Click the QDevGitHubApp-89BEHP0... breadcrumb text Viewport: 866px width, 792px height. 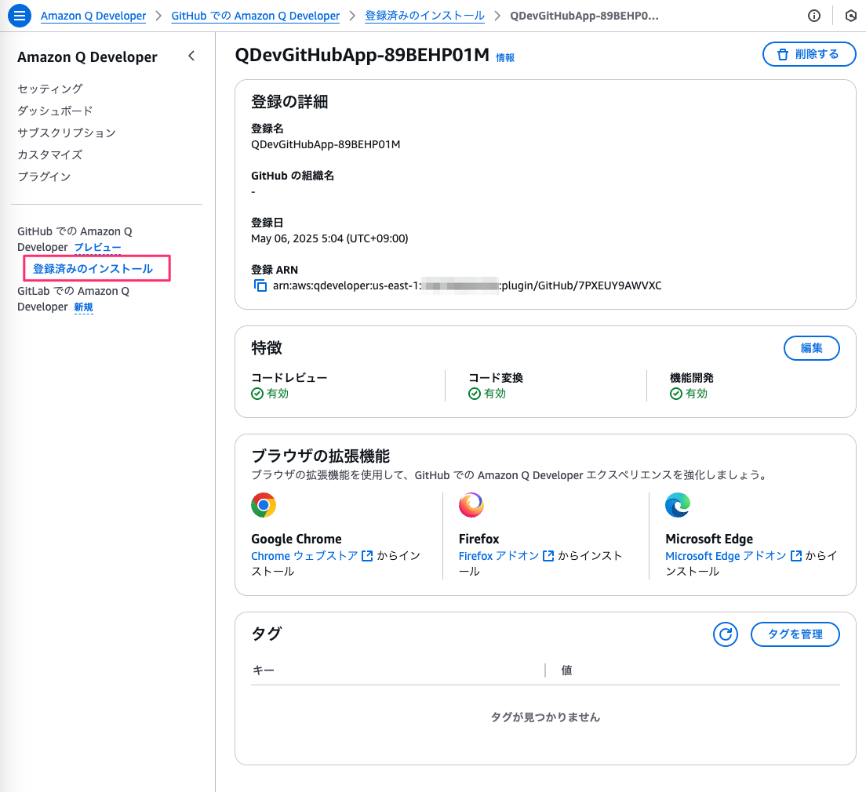pos(584,16)
